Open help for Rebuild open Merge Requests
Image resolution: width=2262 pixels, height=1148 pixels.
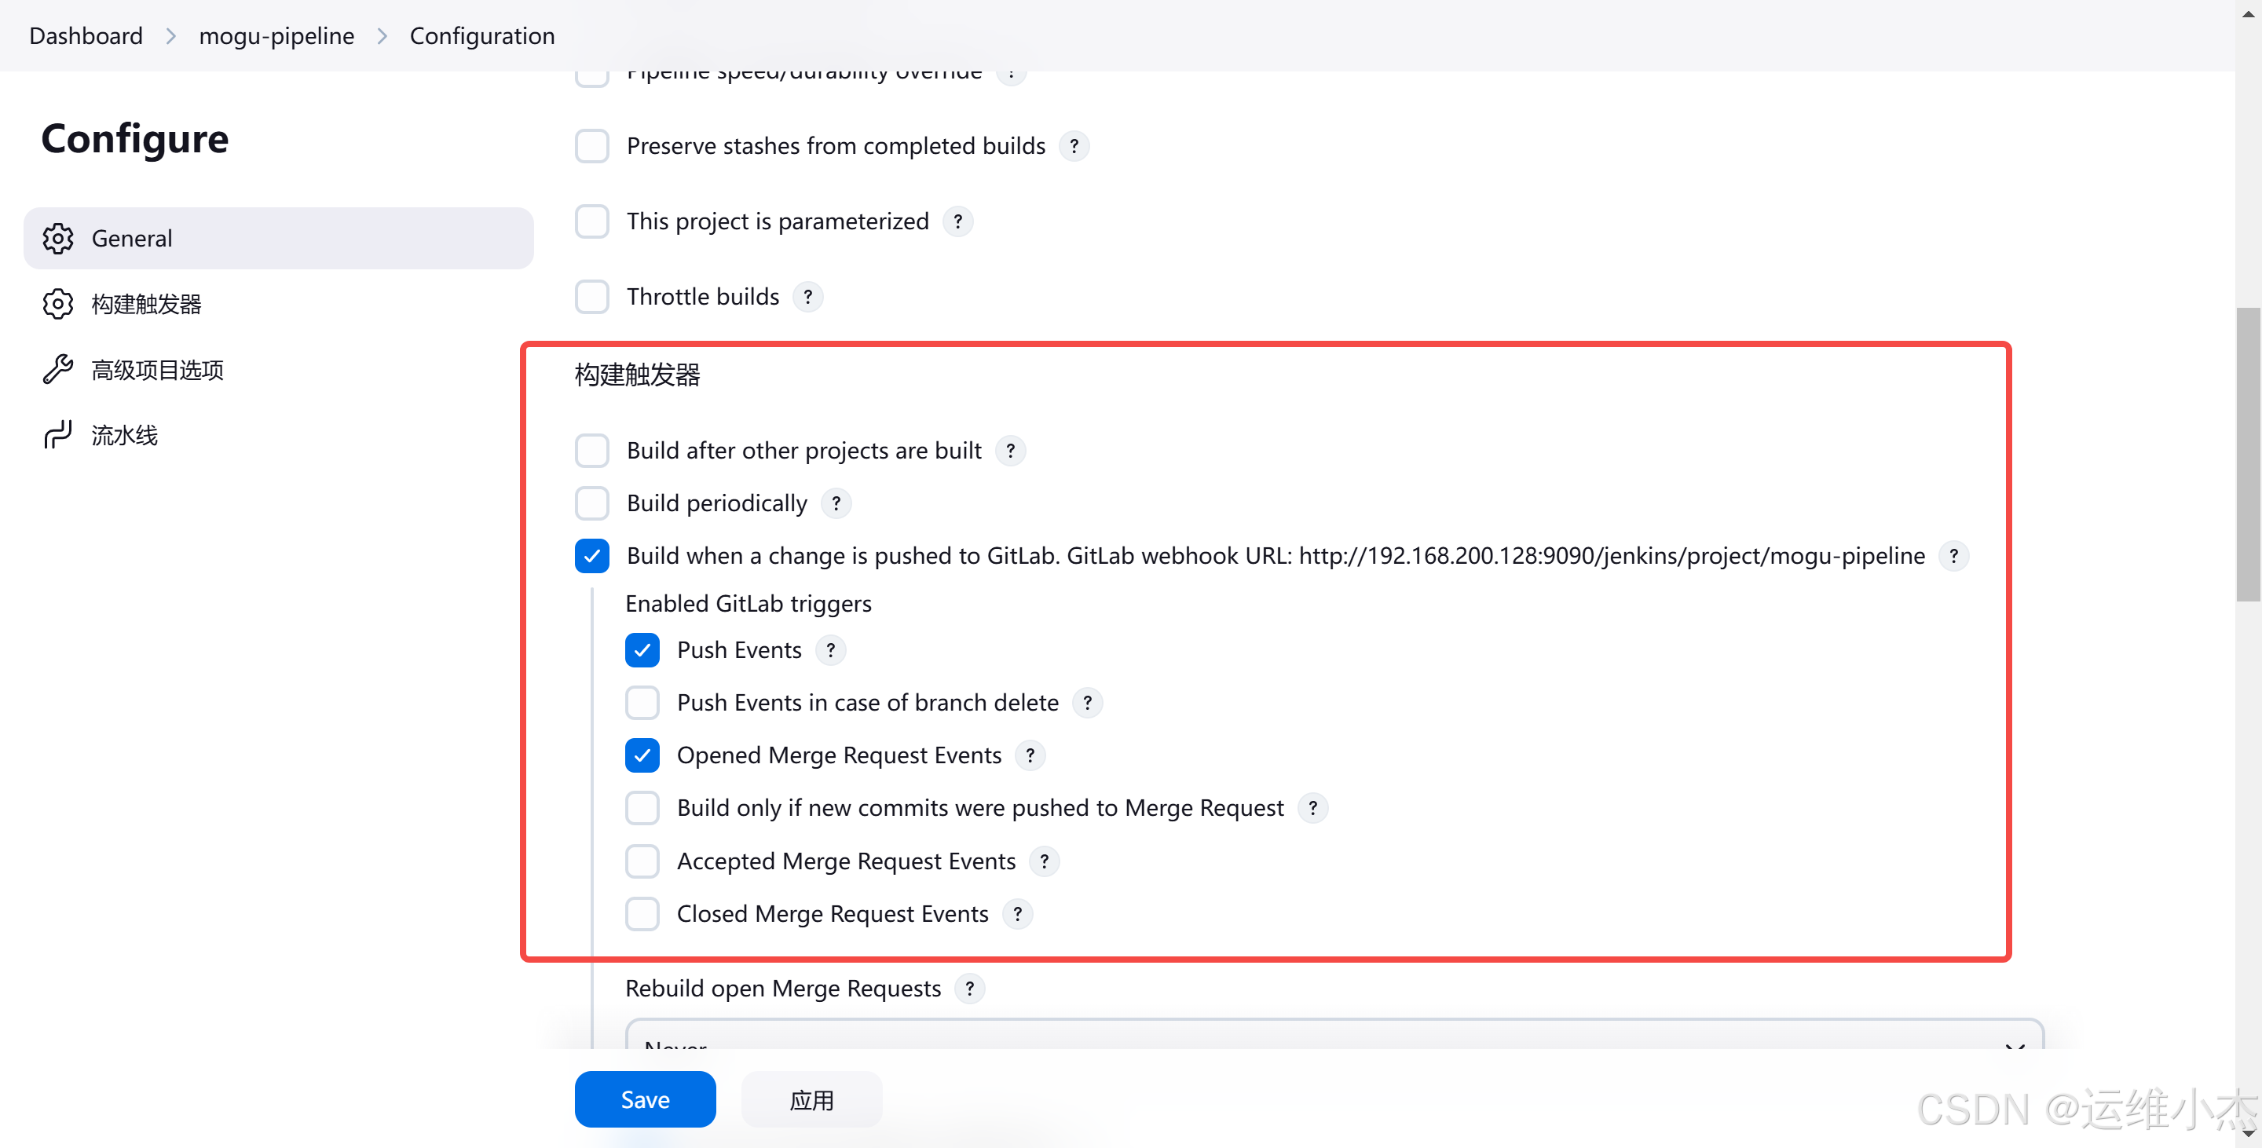[969, 989]
